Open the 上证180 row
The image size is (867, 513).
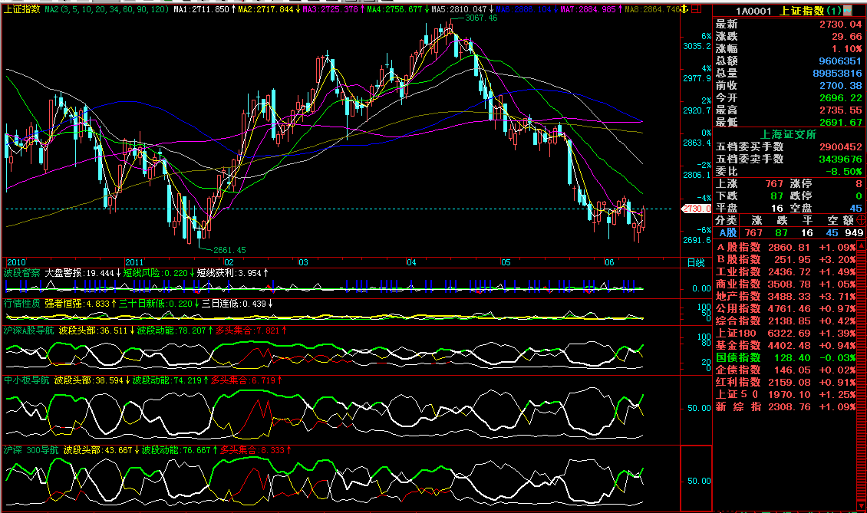(x=786, y=334)
